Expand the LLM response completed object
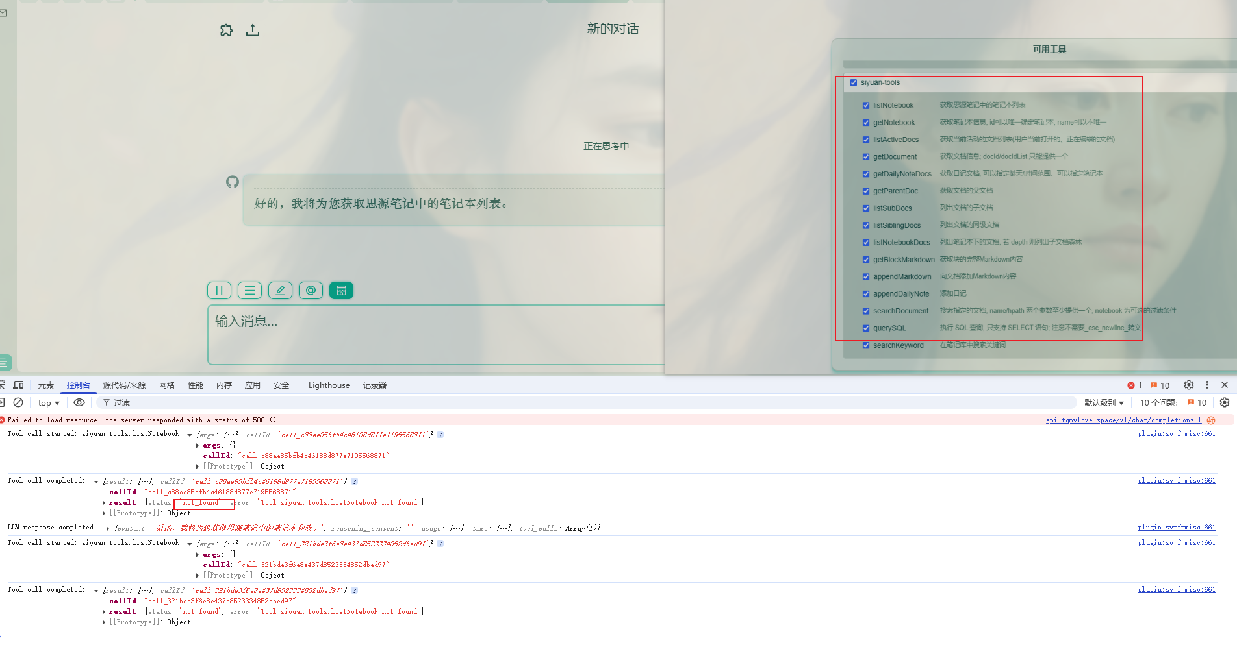 tap(108, 528)
